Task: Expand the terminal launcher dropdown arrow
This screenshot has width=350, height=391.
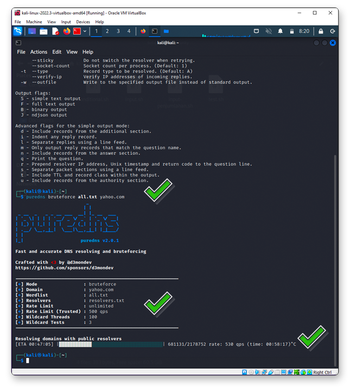Action: (x=85, y=31)
